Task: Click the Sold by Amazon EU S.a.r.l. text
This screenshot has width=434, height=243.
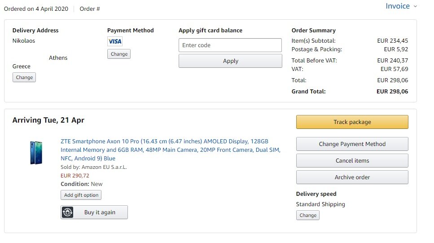Action: pyautogui.click(x=94, y=167)
